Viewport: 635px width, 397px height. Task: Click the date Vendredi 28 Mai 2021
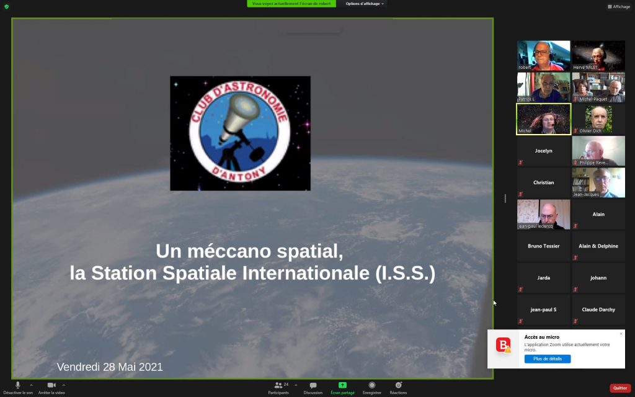[x=110, y=367]
